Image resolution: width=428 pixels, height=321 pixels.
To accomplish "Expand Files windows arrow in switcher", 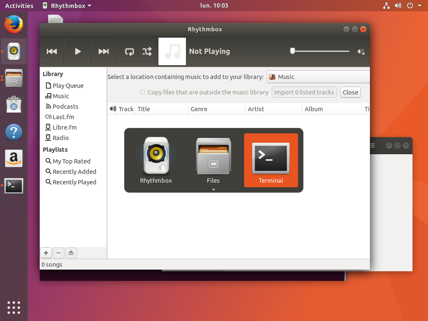I will [x=214, y=189].
